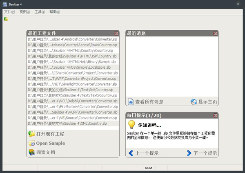The width and height of the screenshot is (245, 173).
Task: Open the 视图 menu
Action: [24, 12]
